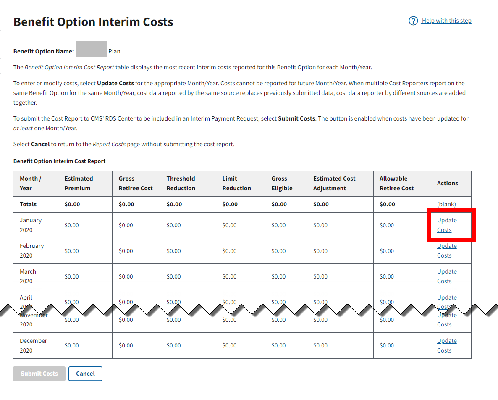Image resolution: width=498 pixels, height=400 pixels.
Task: Select the Allowable Retiree Cost header
Action: pyautogui.click(x=396, y=183)
